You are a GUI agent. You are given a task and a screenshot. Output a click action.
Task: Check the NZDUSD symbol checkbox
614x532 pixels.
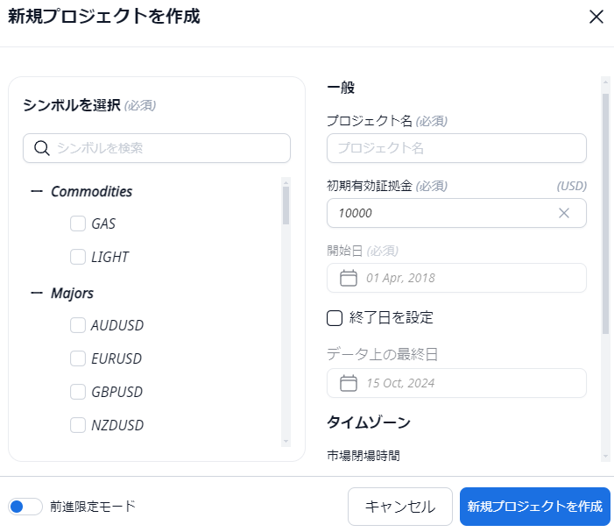point(78,425)
